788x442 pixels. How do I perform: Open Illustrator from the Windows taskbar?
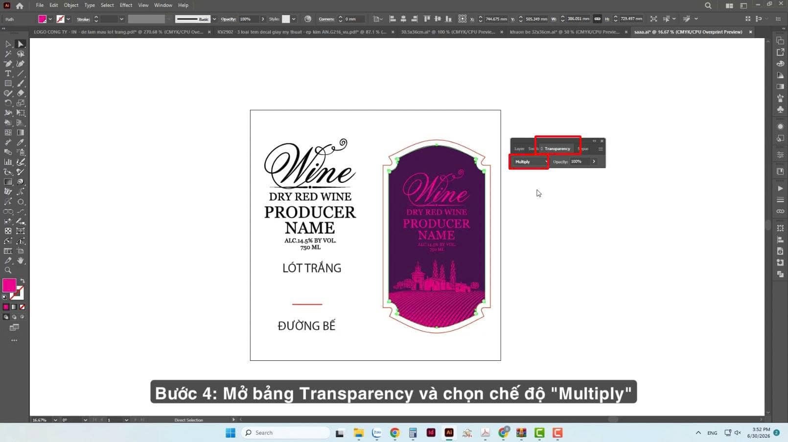pyautogui.click(x=449, y=433)
